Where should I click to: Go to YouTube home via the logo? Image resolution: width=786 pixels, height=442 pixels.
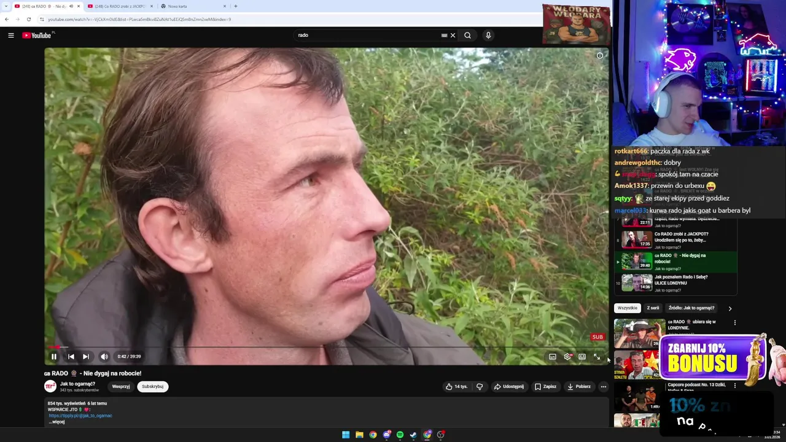tap(38, 35)
